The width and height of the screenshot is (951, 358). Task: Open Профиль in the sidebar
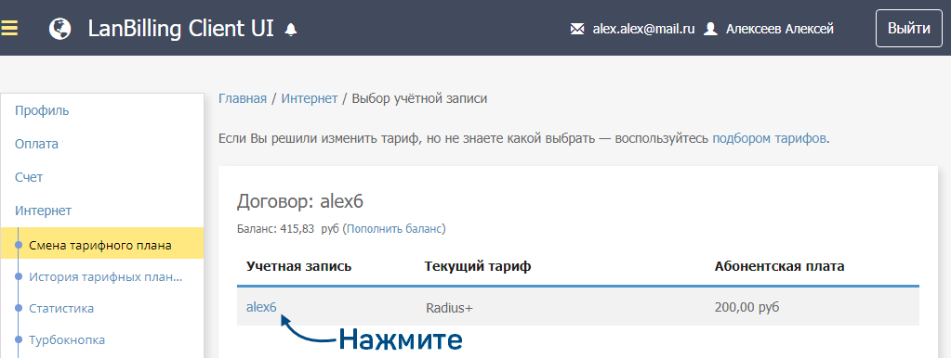42,110
